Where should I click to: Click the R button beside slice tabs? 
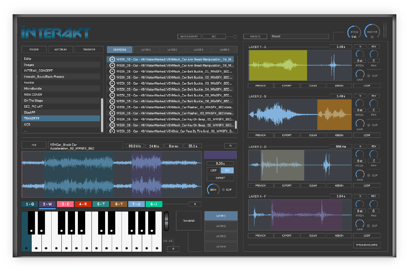tap(195, 204)
